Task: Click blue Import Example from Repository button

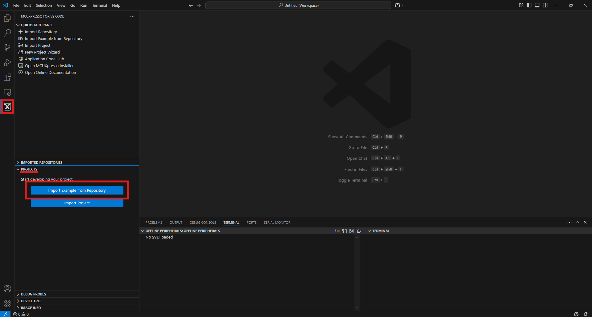Action: click(x=77, y=191)
